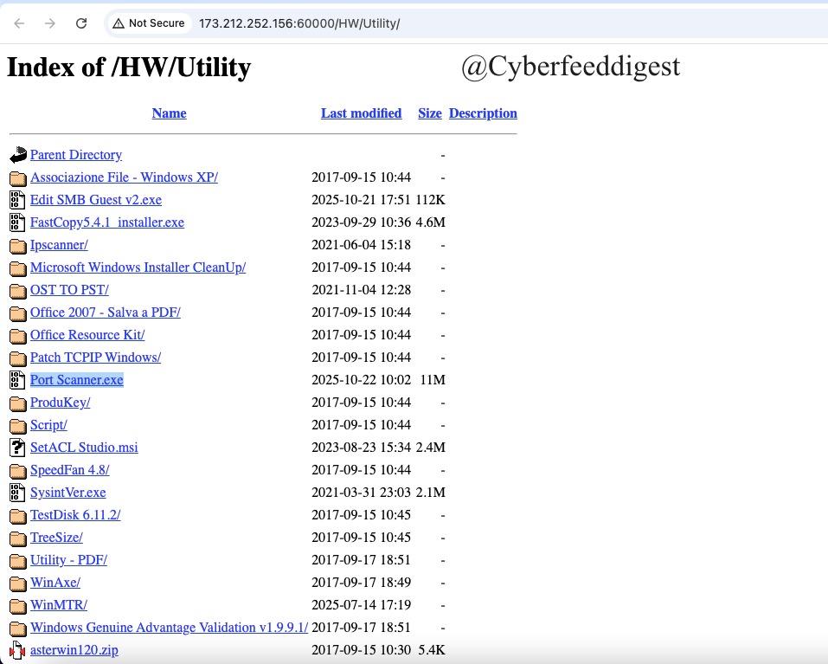Click the folder icon beside SpeedFan 4.8
The image size is (828, 664).
click(17, 469)
